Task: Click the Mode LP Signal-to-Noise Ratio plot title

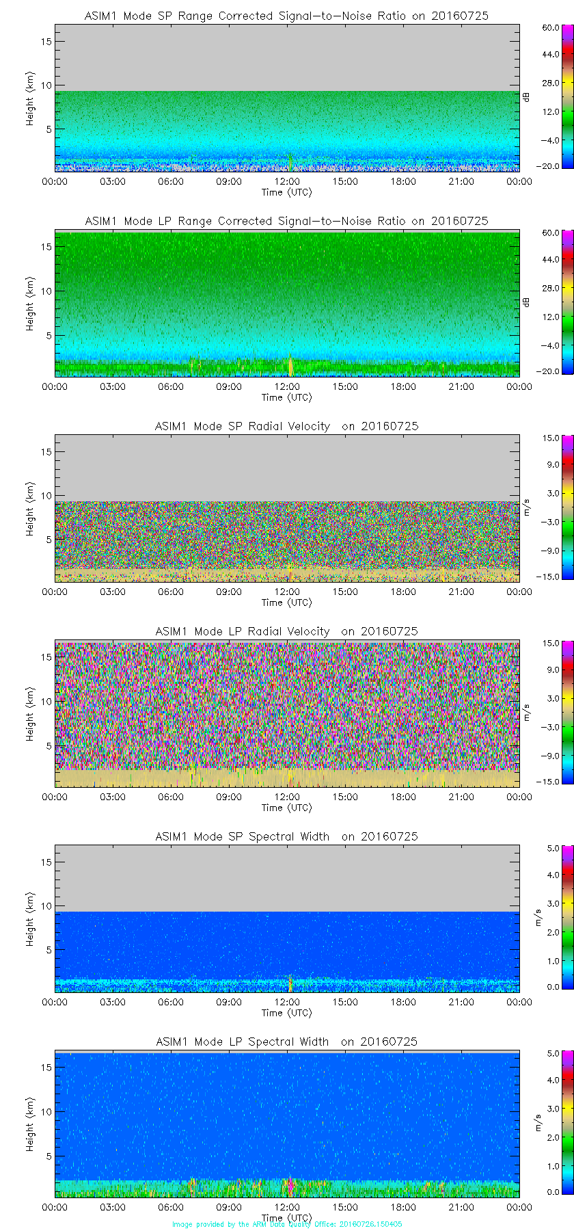Action: coord(286,221)
